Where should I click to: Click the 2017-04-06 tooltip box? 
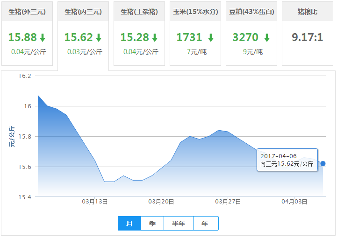(287, 160)
